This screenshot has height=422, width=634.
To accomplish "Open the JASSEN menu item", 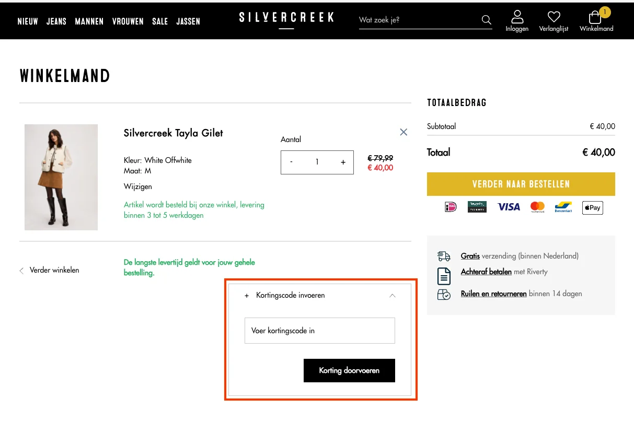I will coord(188,21).
